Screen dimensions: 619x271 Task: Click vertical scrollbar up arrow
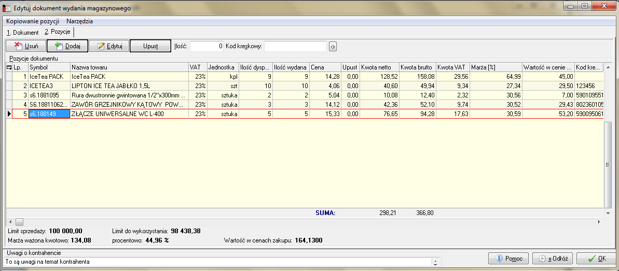tap(608, 67)
